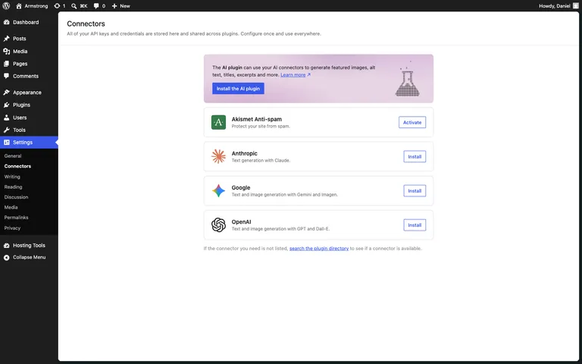This screenshot has width=582, height=364.
Task: Click the Settings sliders icon
Action: [x=6, y=143]
